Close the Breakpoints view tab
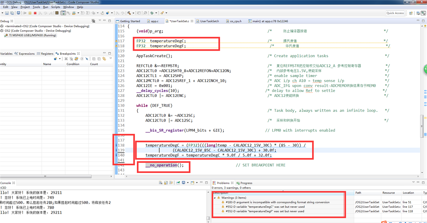The height and width of the screenshot is (223, 427). (x=78, y=54)
